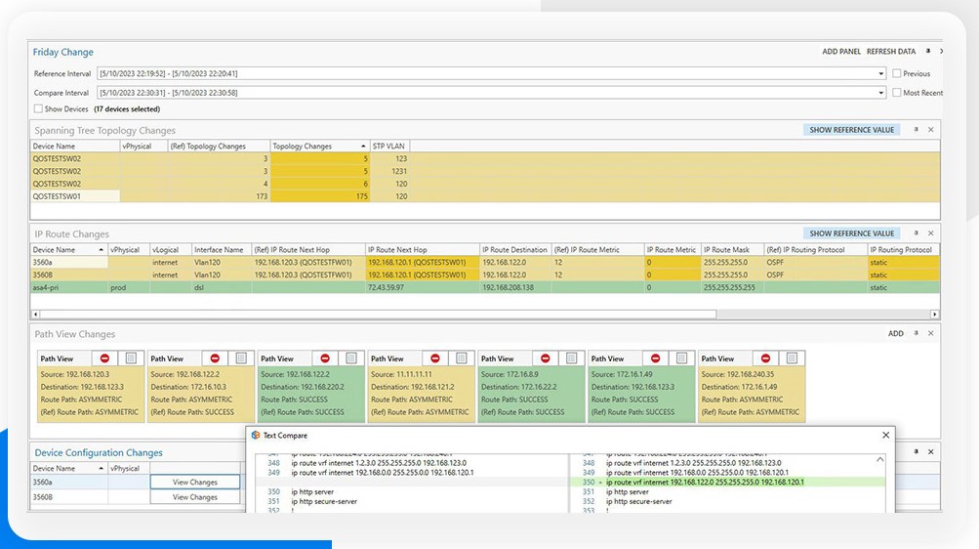This screenshot has width=979, height=549.
Task: Close the IP Route Changes panel
Action: 931,232
